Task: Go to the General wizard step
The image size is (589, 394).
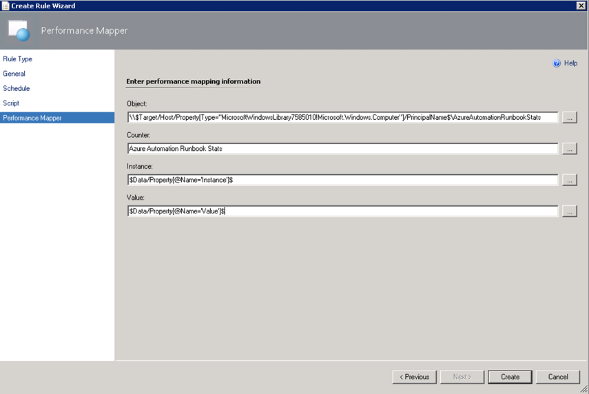Action: tap(14, 74)
